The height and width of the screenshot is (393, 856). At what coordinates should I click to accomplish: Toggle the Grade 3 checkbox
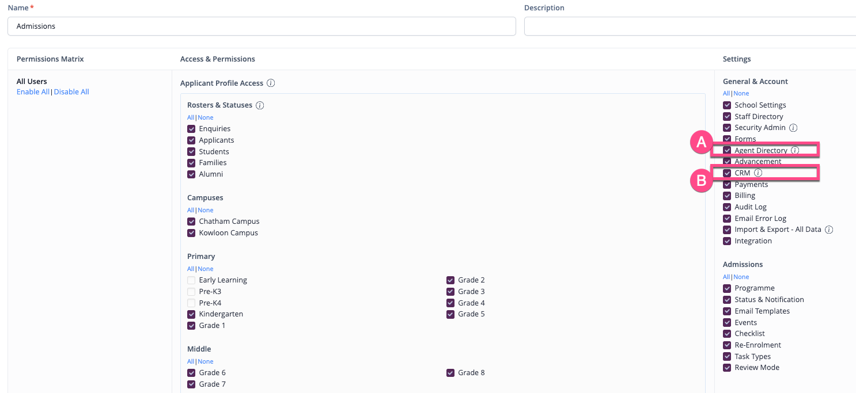(x=450, y=292)
